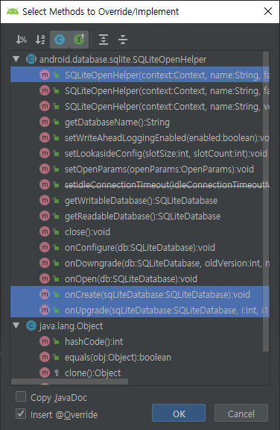
Task: Click method icon beside getDatabaseName
Action: (45, 122)
